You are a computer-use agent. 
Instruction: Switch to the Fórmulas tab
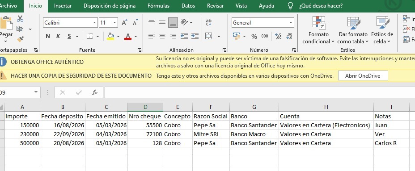coord(159,6)
